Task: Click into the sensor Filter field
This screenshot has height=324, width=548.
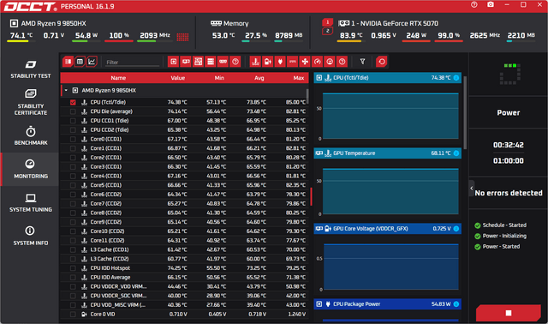Action: (x=132, y=63)
